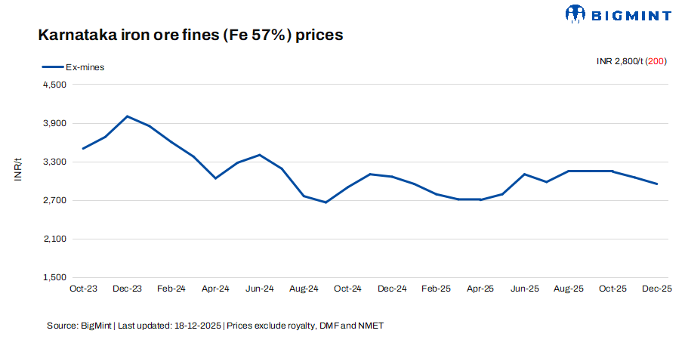Screen dimensions: 685x349
Task: Click the Oct-23 label on the x-axis
Action: pyautogui.click(x=82, y=289)
